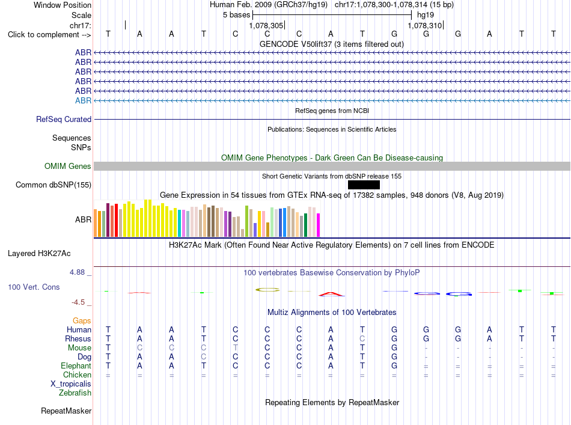Select the magenta bar in GTEx chart
Image resolution: width=571 pixels, height=425 pixels.
(319, 225)
